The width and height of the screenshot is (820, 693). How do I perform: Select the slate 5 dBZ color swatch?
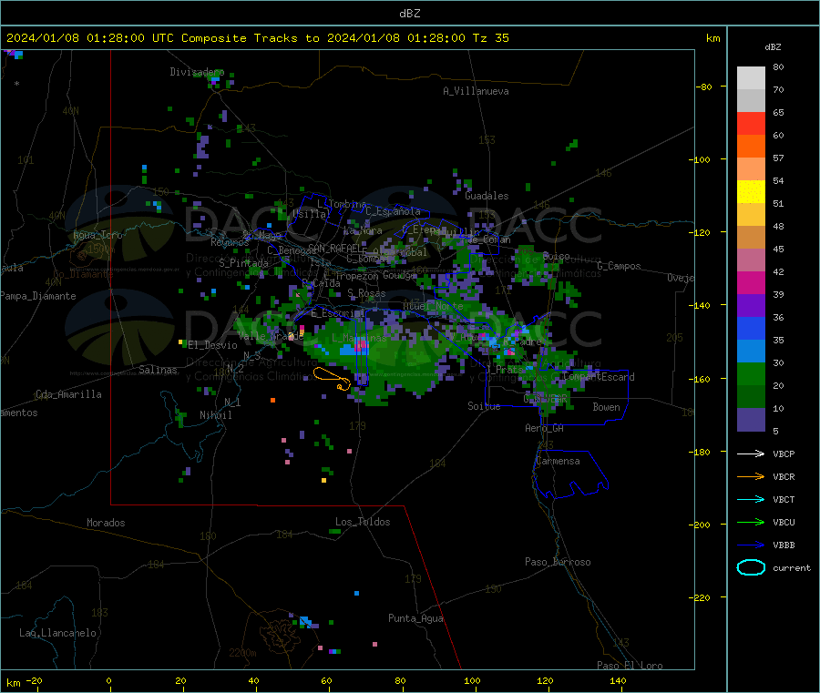[x=751, y=420]
